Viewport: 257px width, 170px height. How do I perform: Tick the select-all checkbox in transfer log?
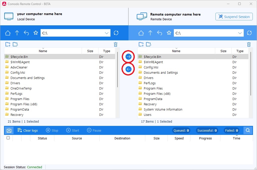[8, 138]
